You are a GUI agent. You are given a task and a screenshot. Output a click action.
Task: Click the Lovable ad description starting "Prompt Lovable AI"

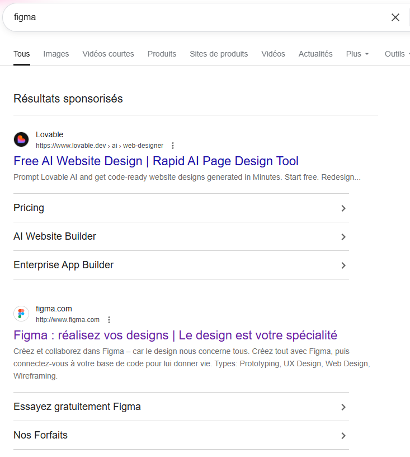pos(187,177)
